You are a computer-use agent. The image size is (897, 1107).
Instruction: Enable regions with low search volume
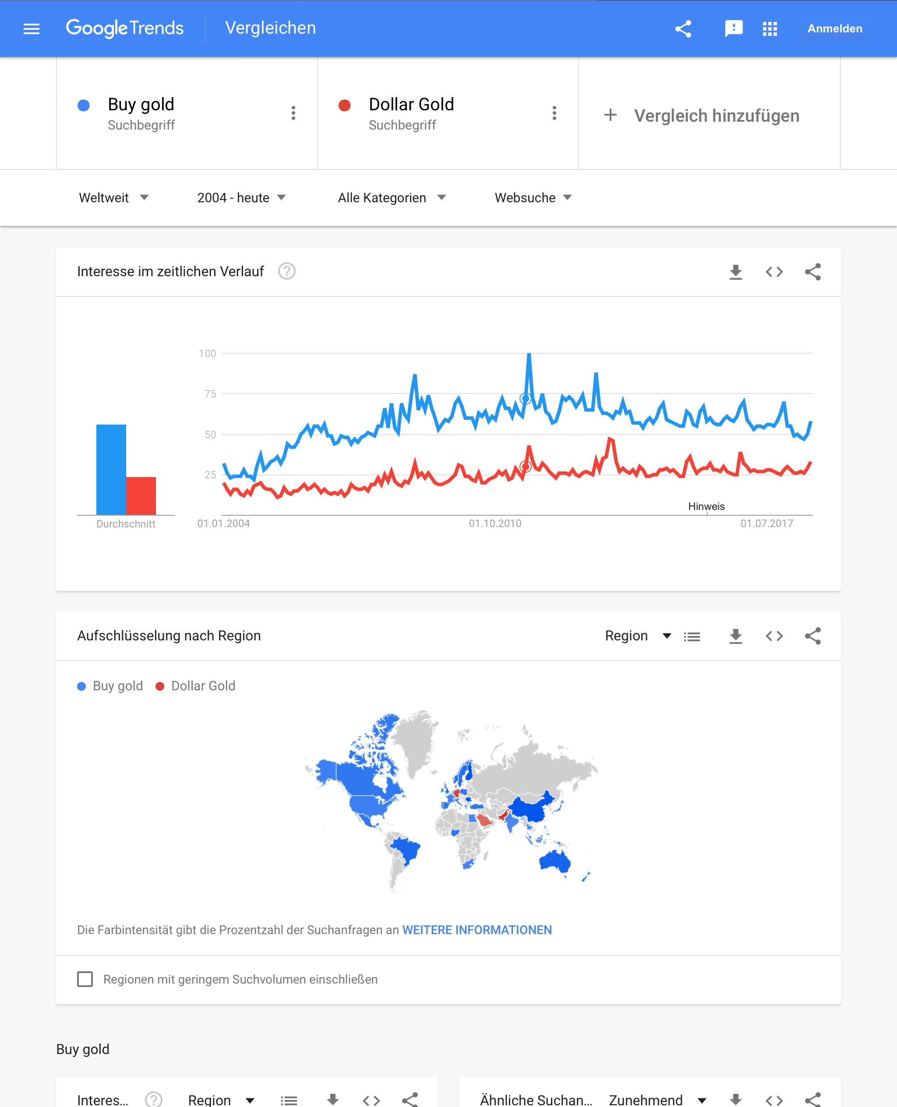pyautogui.click(x=85, y=980)
